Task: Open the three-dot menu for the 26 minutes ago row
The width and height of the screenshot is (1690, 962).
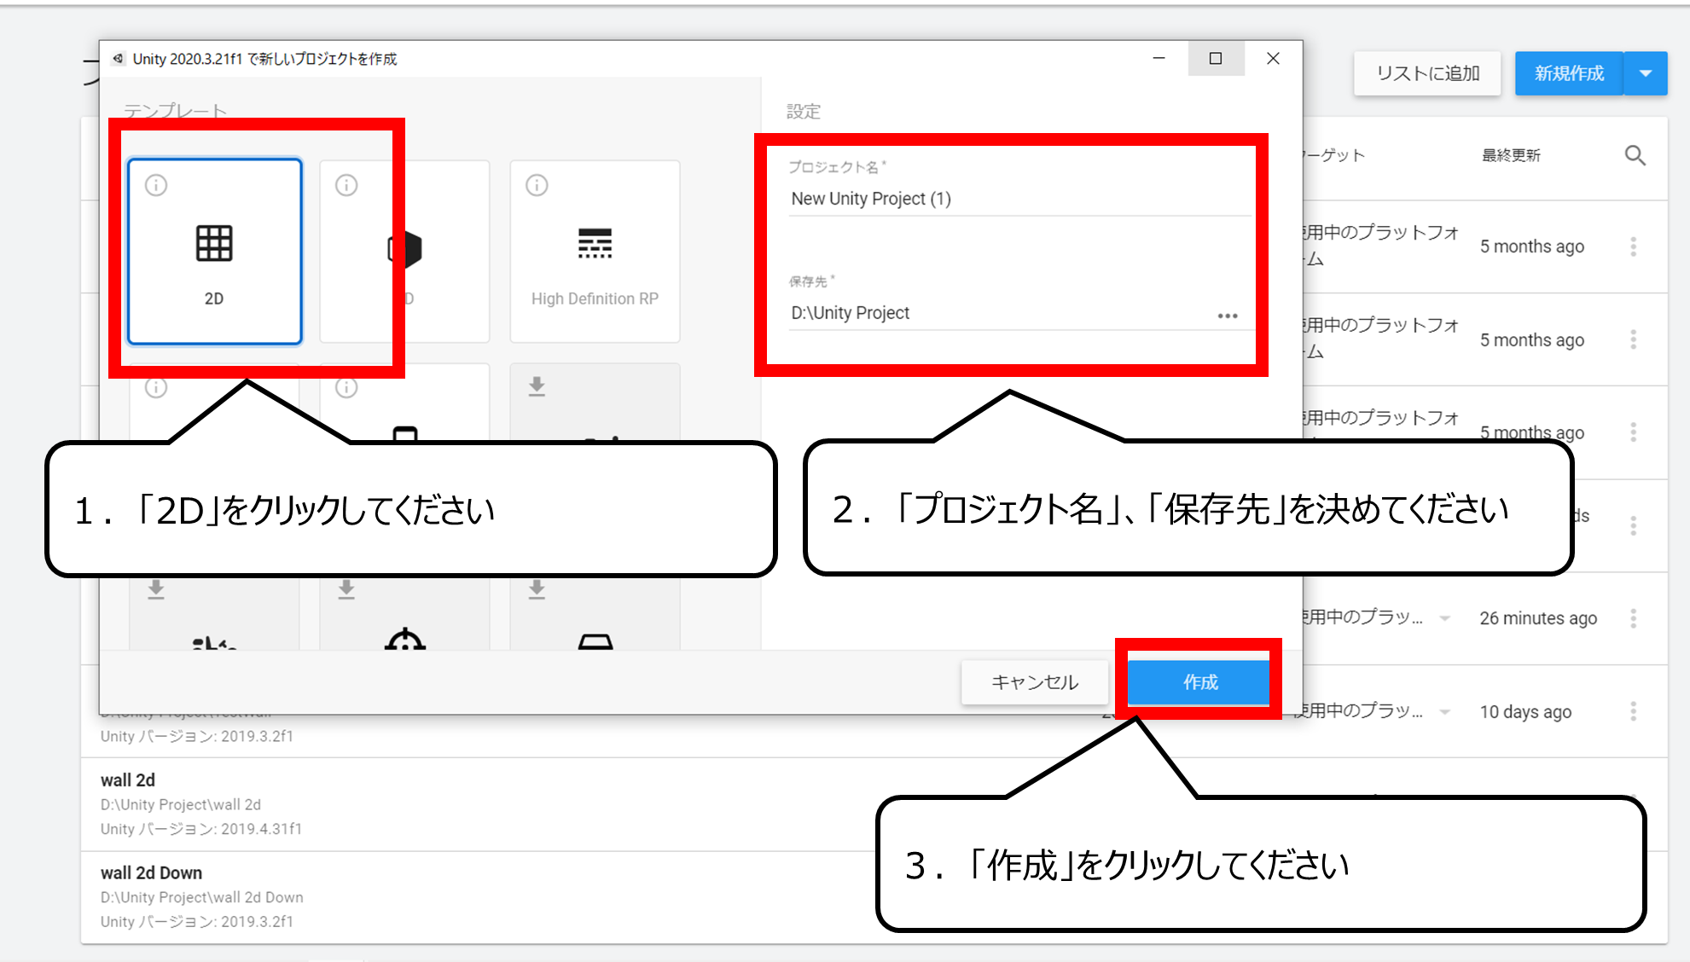Action: pyautogui.click(x=1633, y=618)
